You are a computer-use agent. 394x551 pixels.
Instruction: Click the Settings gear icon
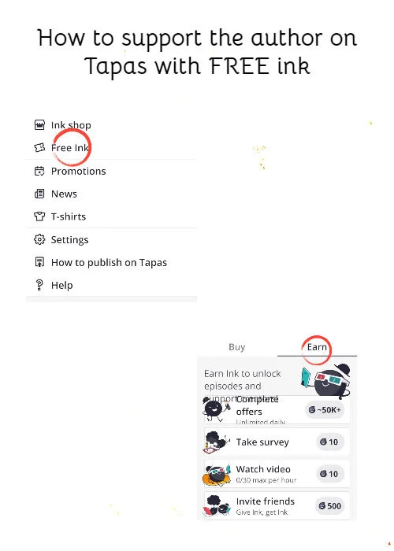click(39, 239)
